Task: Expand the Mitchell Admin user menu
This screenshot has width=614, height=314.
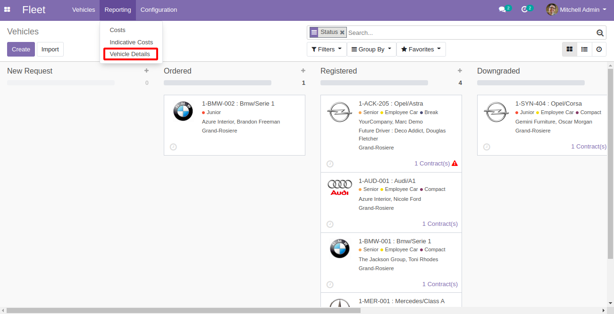Action: (x=576, y=9)
